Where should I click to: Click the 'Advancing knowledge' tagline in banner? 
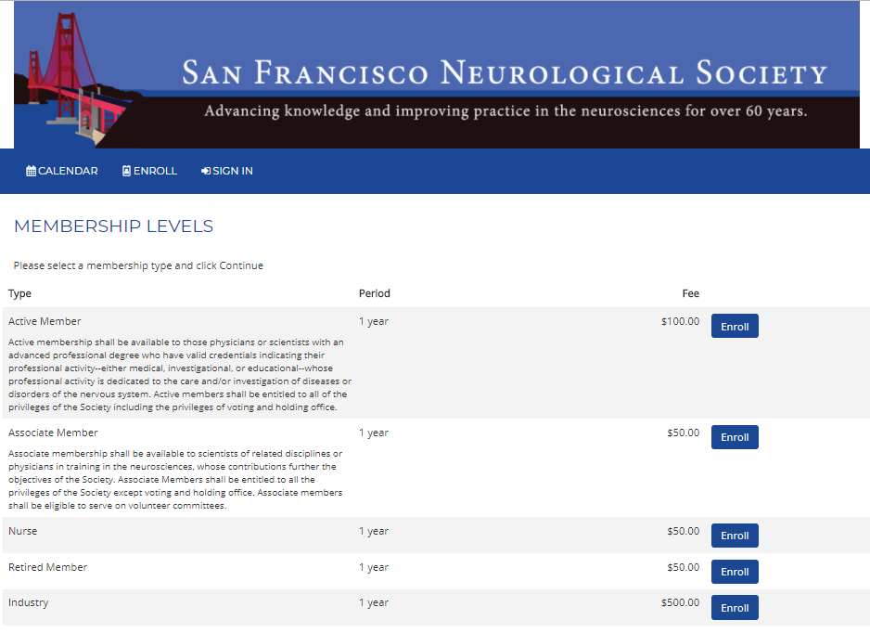pos(505,110)
